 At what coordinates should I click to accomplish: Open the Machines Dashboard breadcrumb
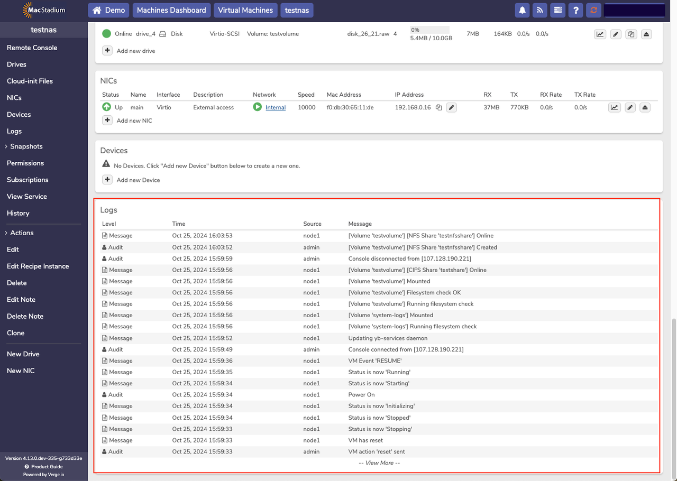click(171, 10)
